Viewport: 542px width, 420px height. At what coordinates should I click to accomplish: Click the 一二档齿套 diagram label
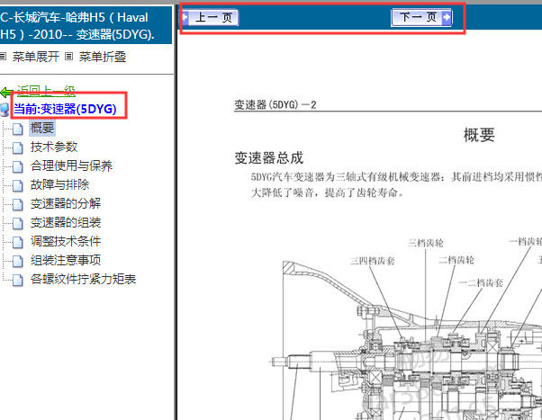(x=481, y=283)
